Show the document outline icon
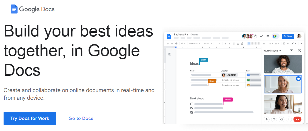Screen dimensions: 308x131 [170, 54]
